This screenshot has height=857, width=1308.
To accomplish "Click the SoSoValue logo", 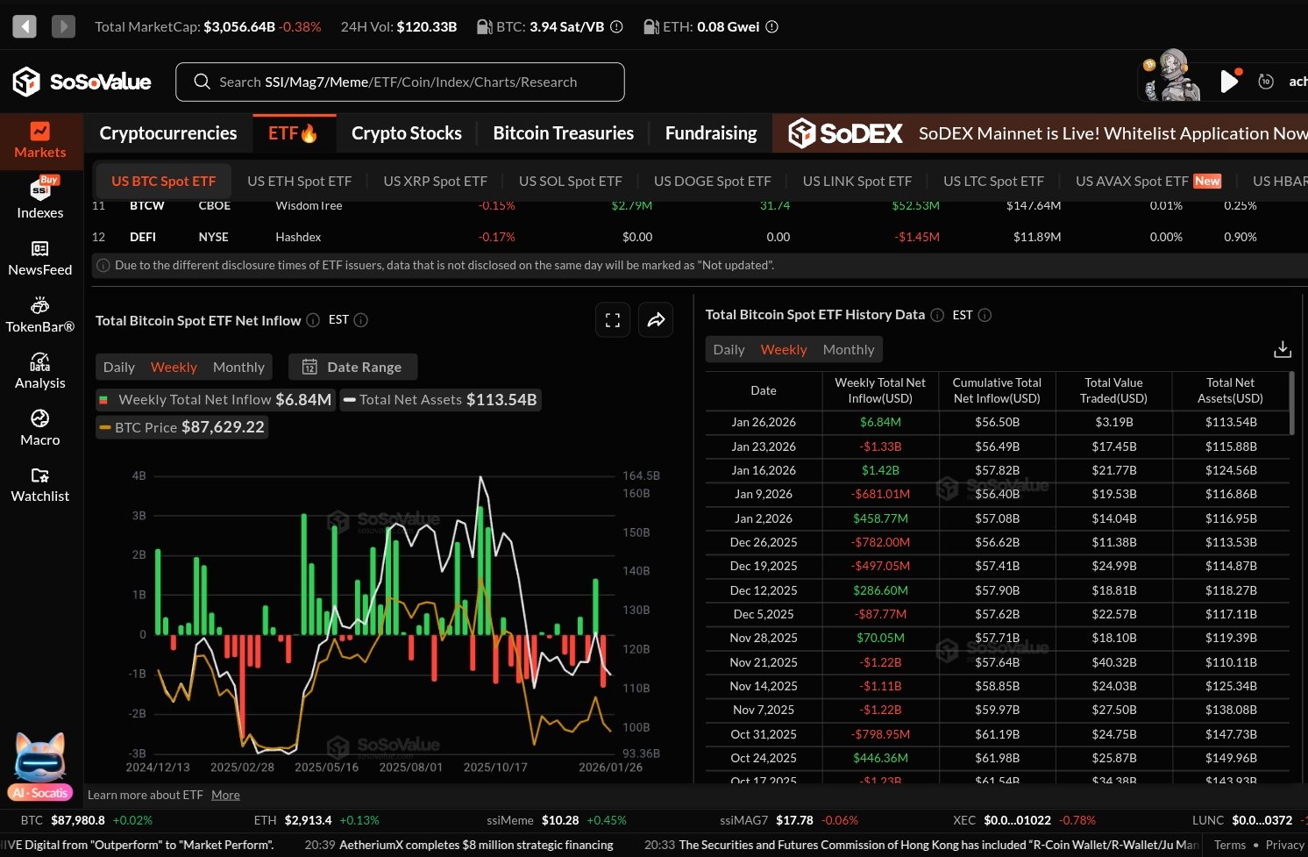I will click(82, 82).
